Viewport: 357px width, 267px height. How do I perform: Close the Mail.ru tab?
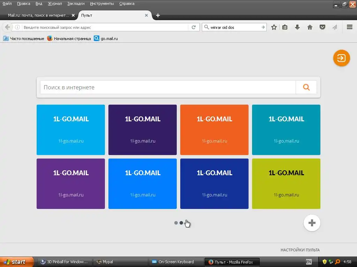coord(73,15)
